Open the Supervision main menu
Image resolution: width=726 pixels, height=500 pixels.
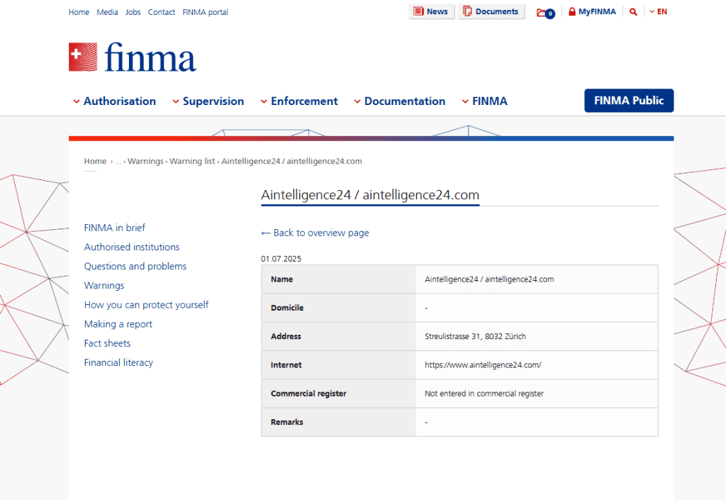[213, 101]
